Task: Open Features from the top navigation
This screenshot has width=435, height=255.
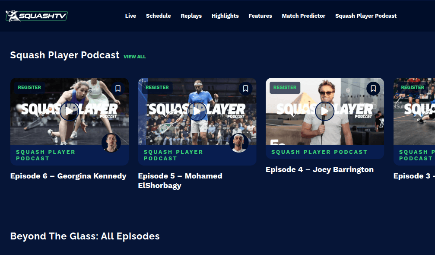Action: tap(260, 16)
